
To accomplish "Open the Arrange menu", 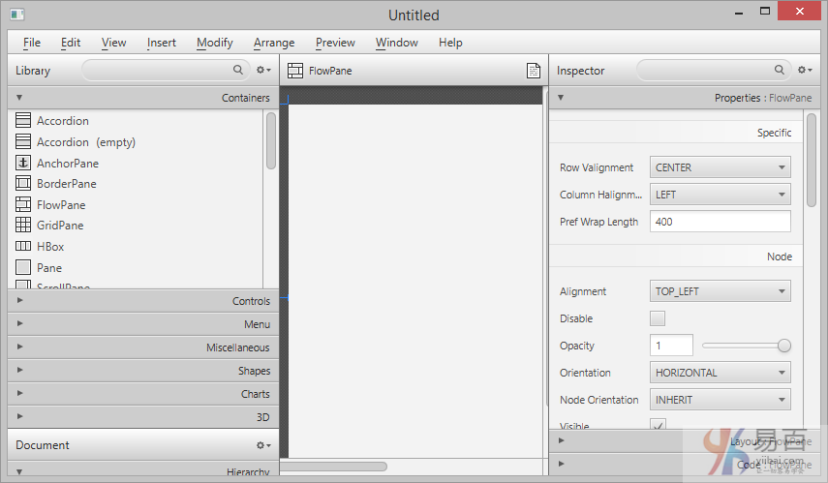I will tap(274, 43).
